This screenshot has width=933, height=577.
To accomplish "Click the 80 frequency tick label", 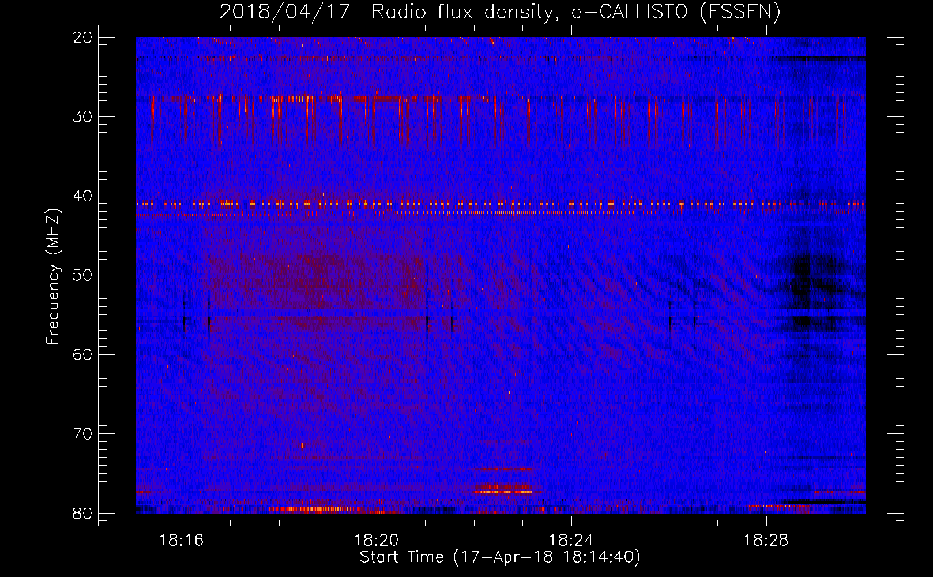I will pos(82,513).
